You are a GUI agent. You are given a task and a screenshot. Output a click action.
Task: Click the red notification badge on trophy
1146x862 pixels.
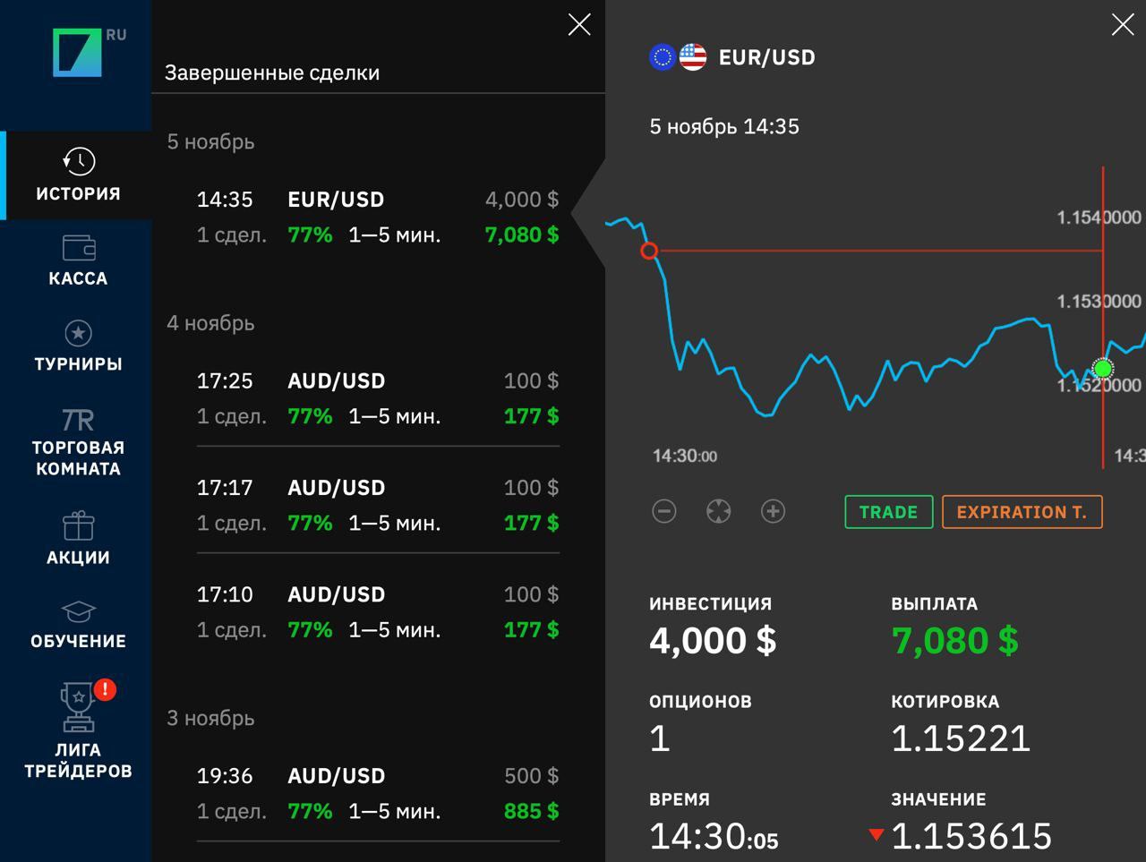[x=105, y=689]
